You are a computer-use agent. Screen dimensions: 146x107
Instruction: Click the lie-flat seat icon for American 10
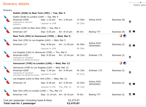(x=134, y=84)
